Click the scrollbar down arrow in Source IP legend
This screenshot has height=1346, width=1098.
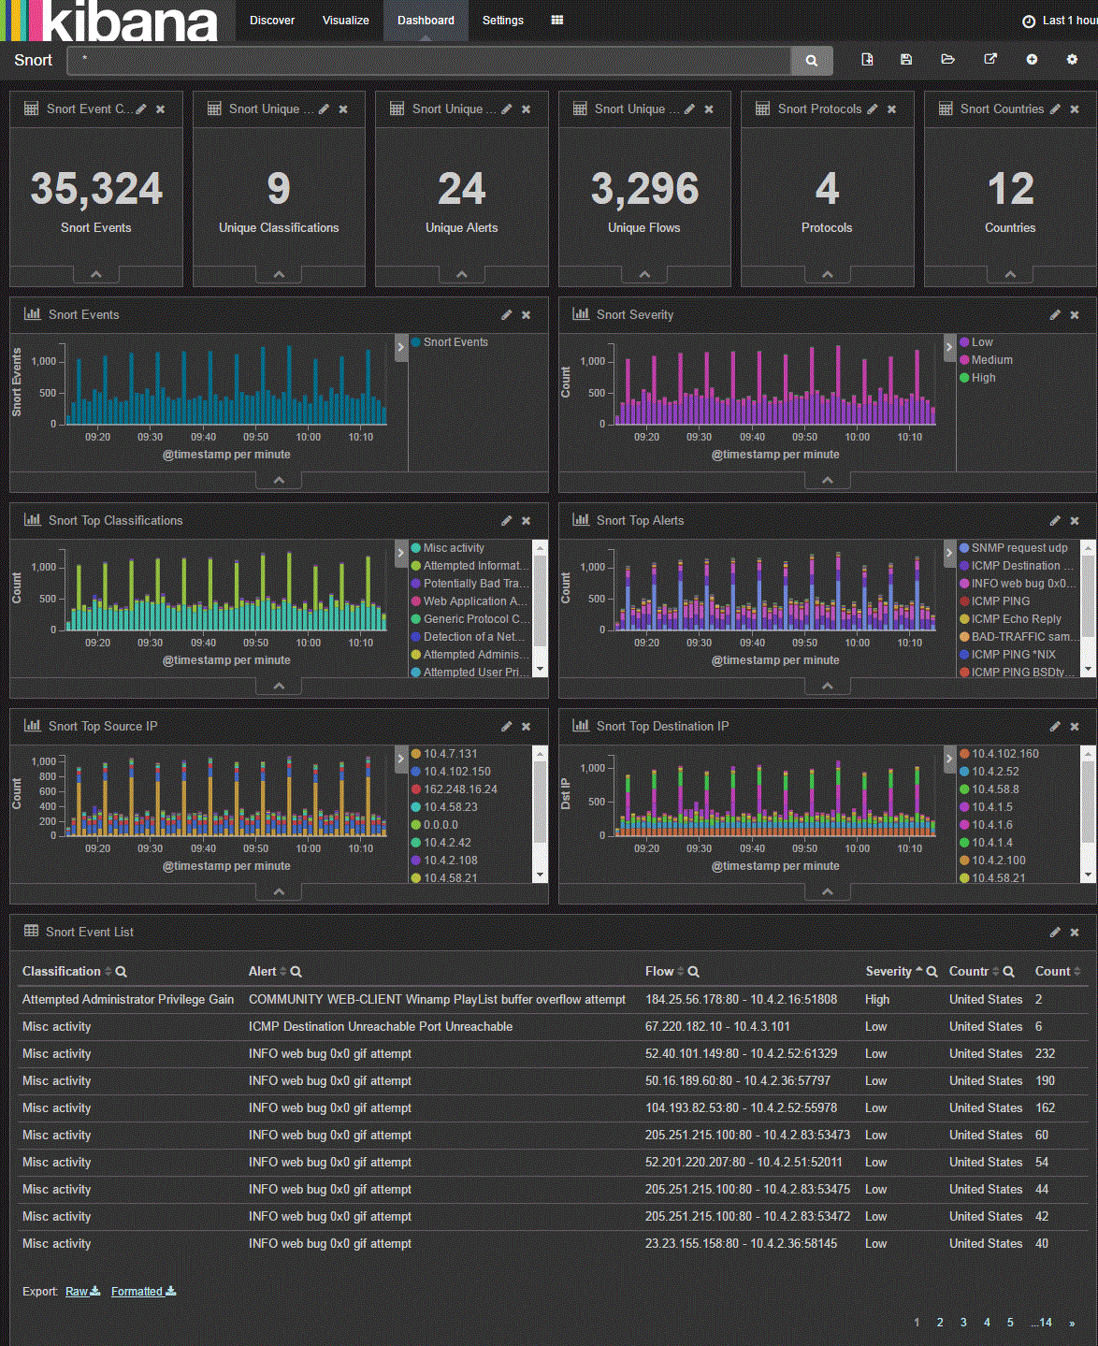[x=540, y=876]
